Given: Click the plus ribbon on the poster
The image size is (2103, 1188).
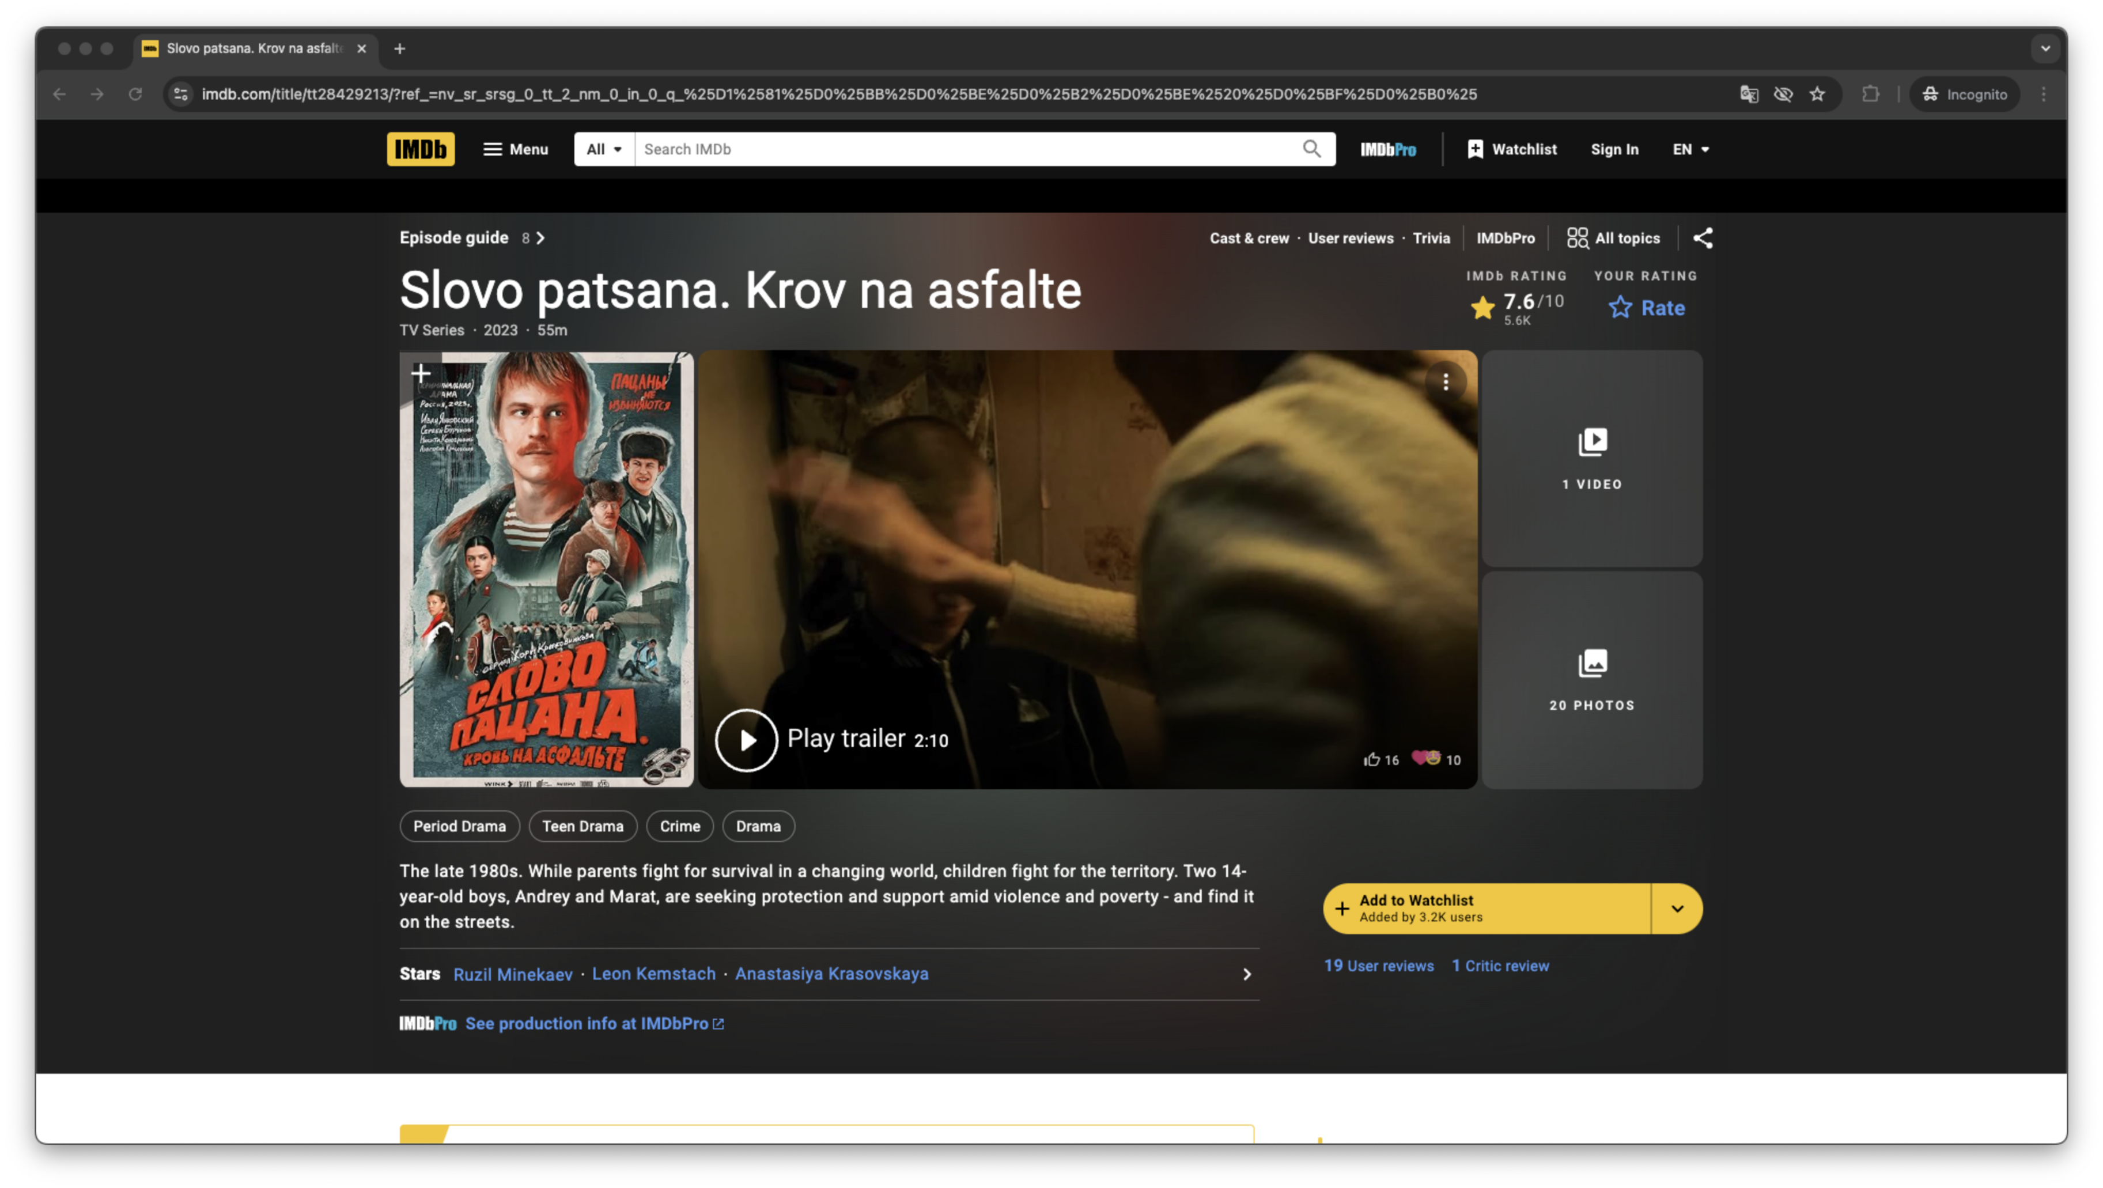Looking at the screenshot, I should 421,373.
